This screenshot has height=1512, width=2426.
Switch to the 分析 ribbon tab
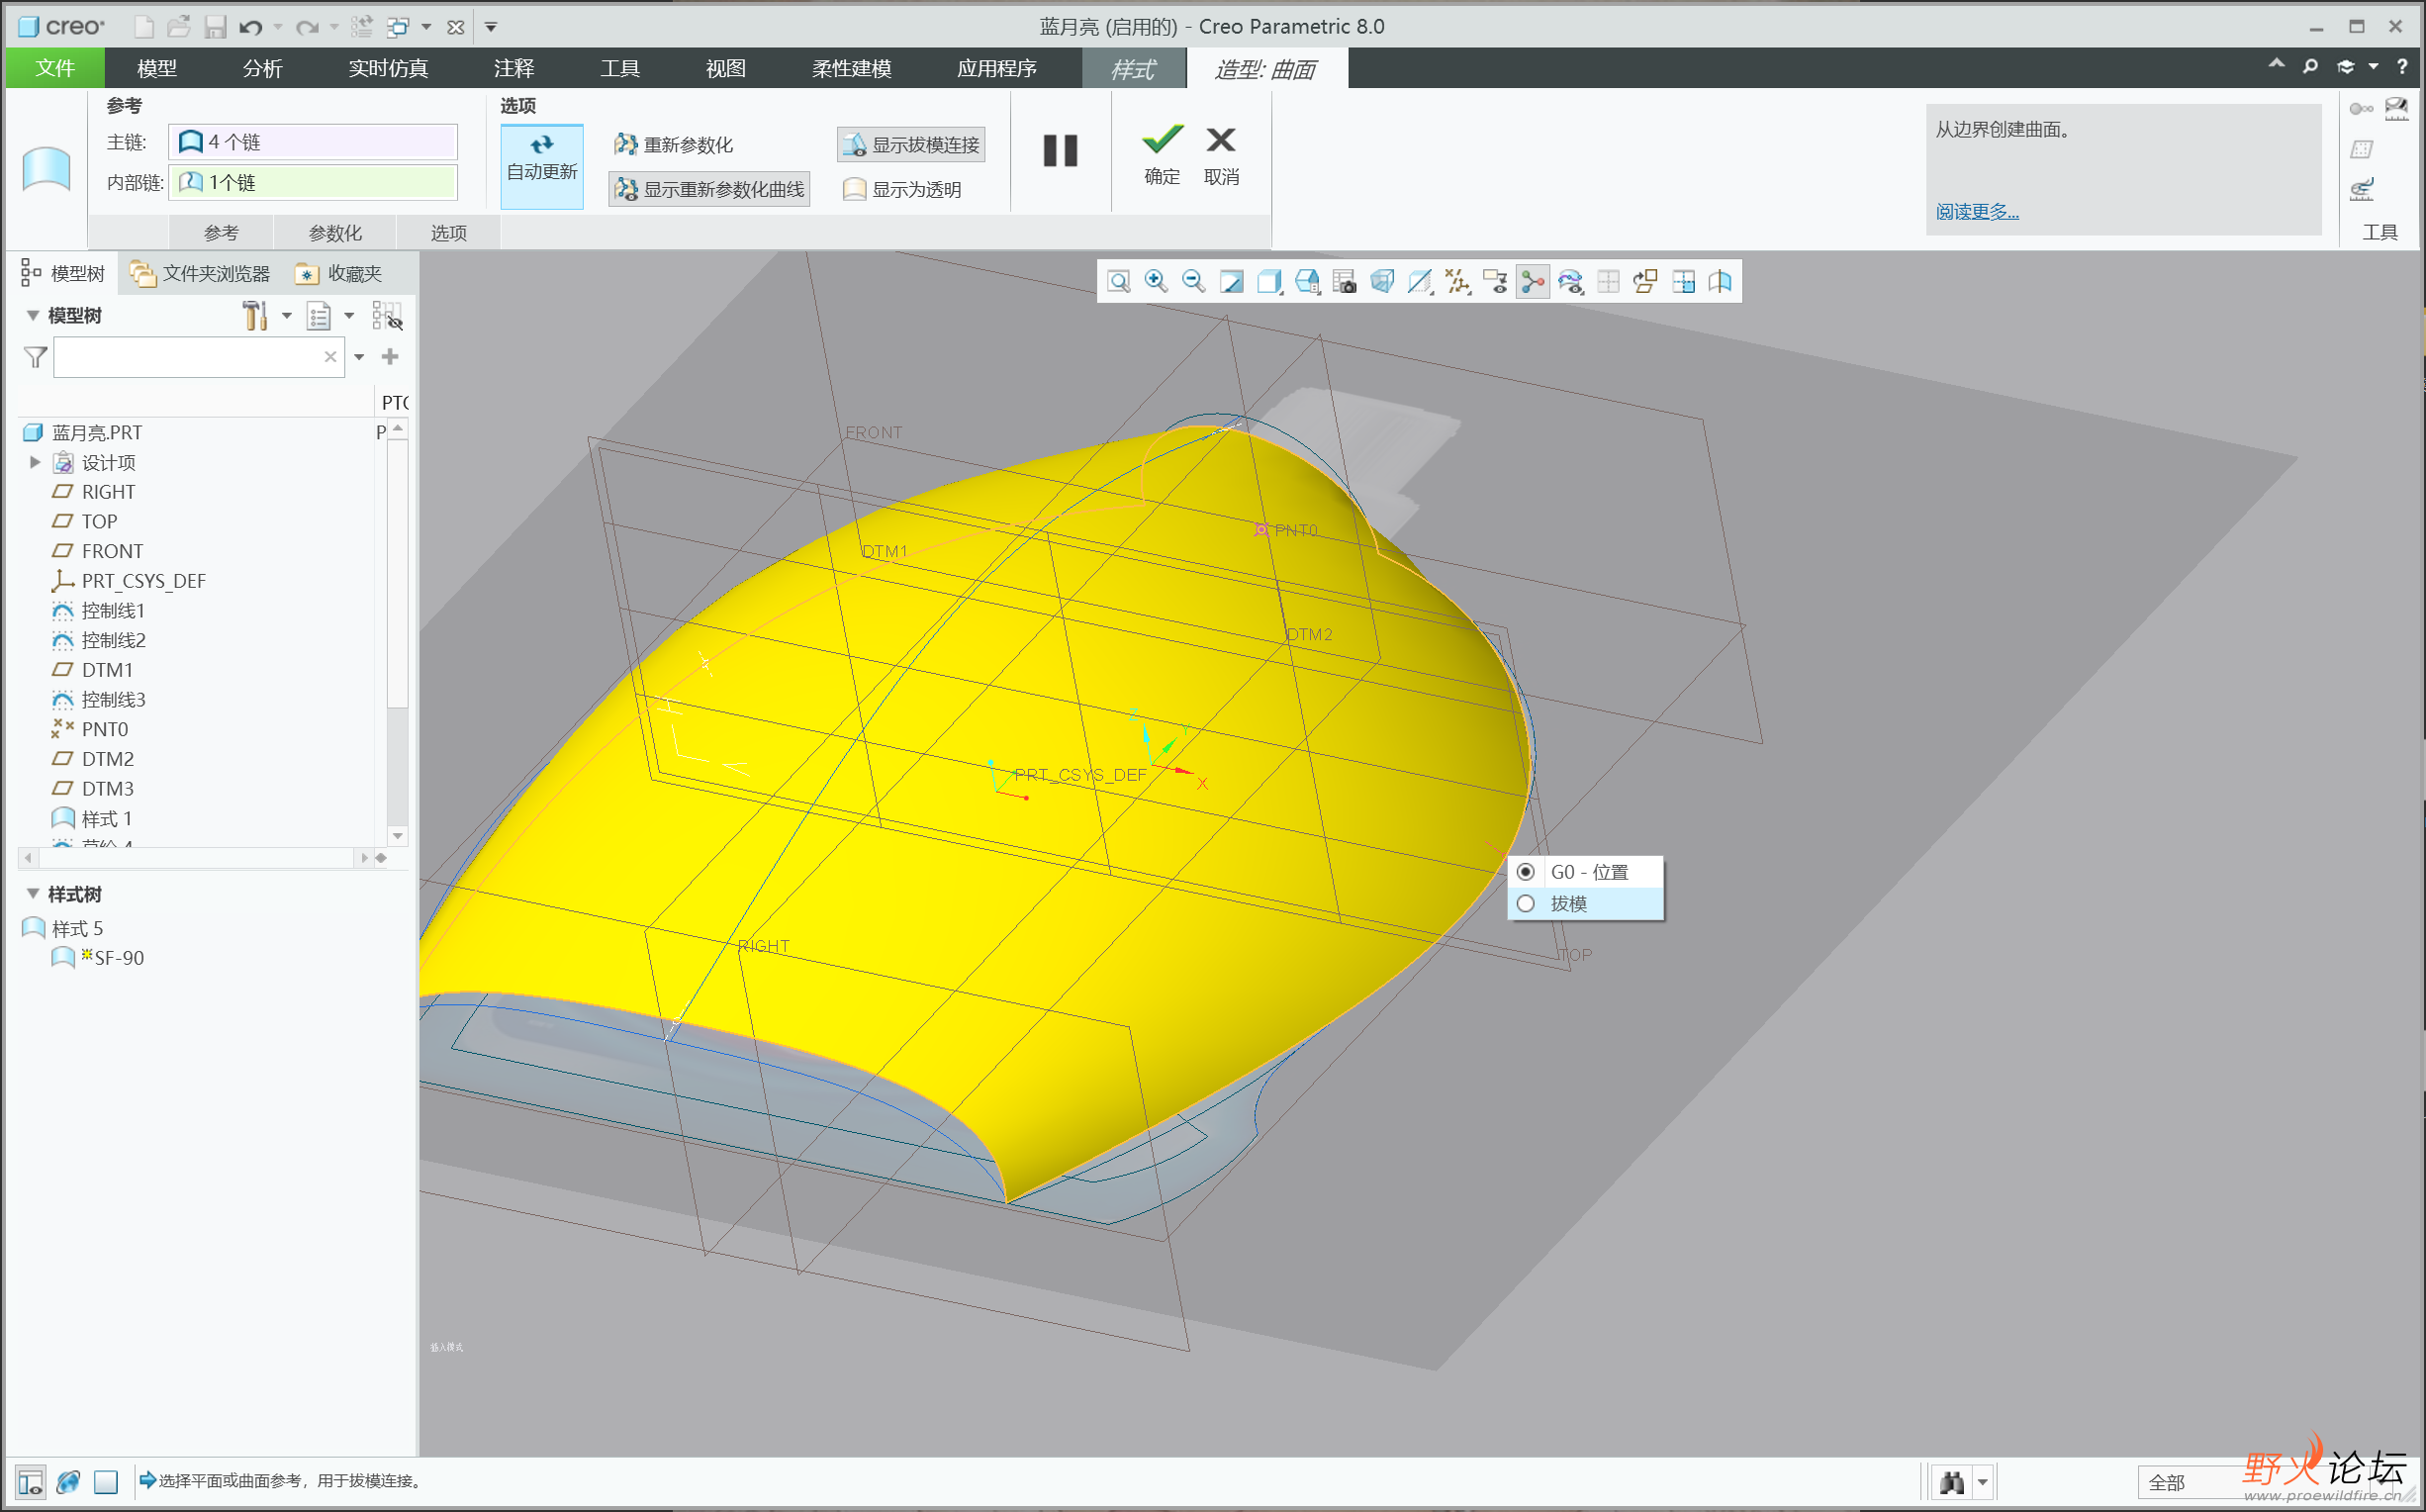click(263, 68)
